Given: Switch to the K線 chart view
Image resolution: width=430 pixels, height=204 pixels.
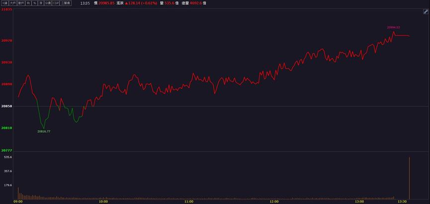Looking at the screenshot, I should (5, 3).
